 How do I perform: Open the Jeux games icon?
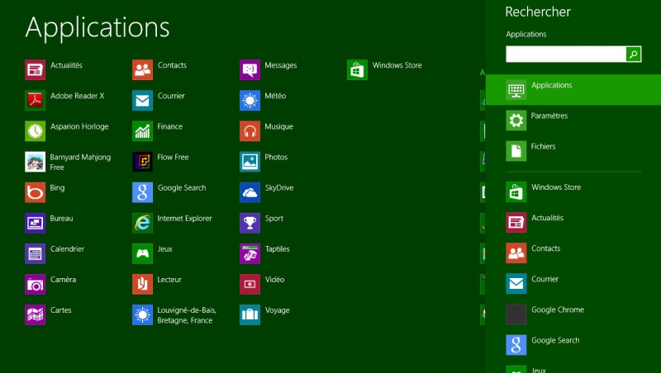pos(142,253)
